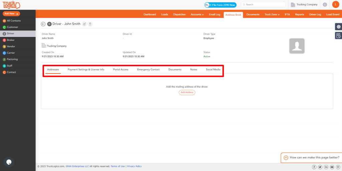Open the Twitter footer icon
The height and width of the screenshot is (171, 342).
tap(320, 167)
